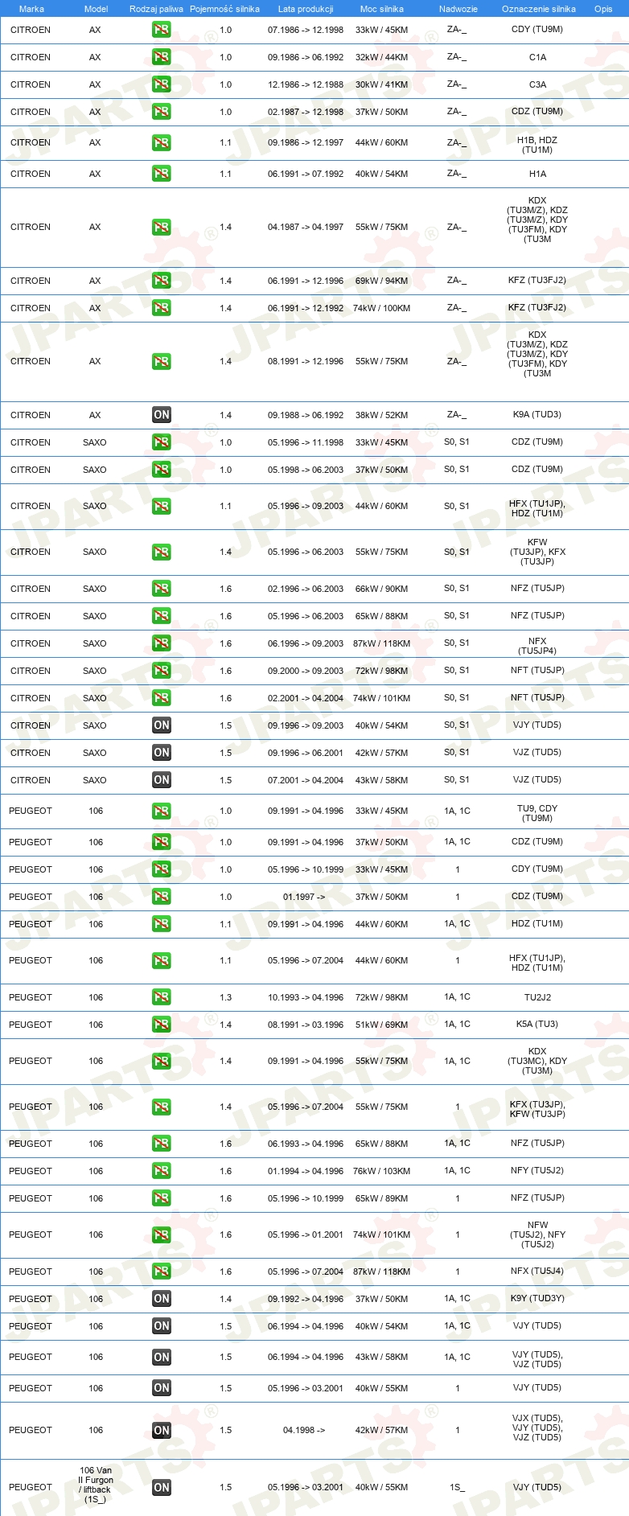The height and width of the screenshot is (1516, 629).
Task: Click the petrol fuel icon for AX 33kW / 45KM
Action: pos(162,30)
